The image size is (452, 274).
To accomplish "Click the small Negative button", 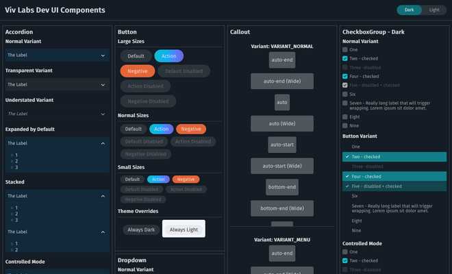I will point(186,179).
